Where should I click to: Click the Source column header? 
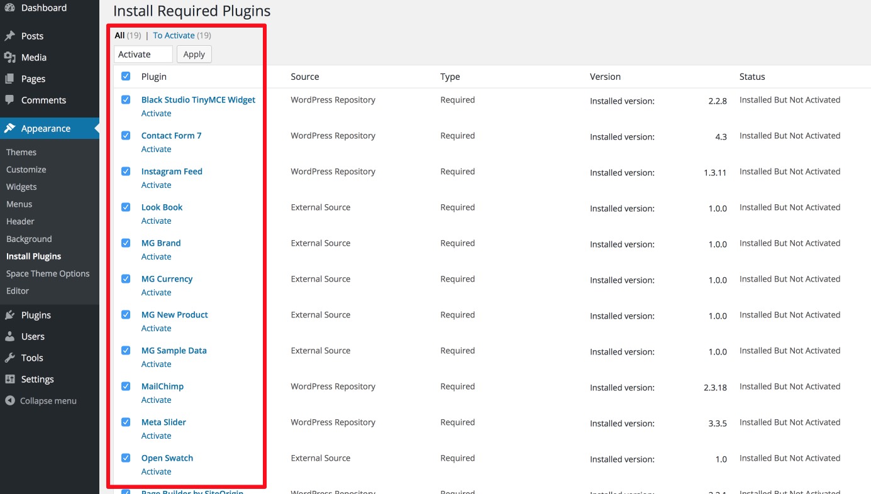[x=305, y=77]
